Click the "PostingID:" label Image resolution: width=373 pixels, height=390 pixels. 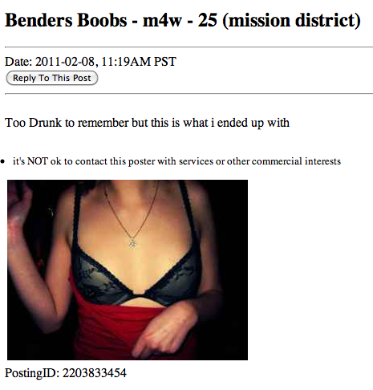(32, 373)
